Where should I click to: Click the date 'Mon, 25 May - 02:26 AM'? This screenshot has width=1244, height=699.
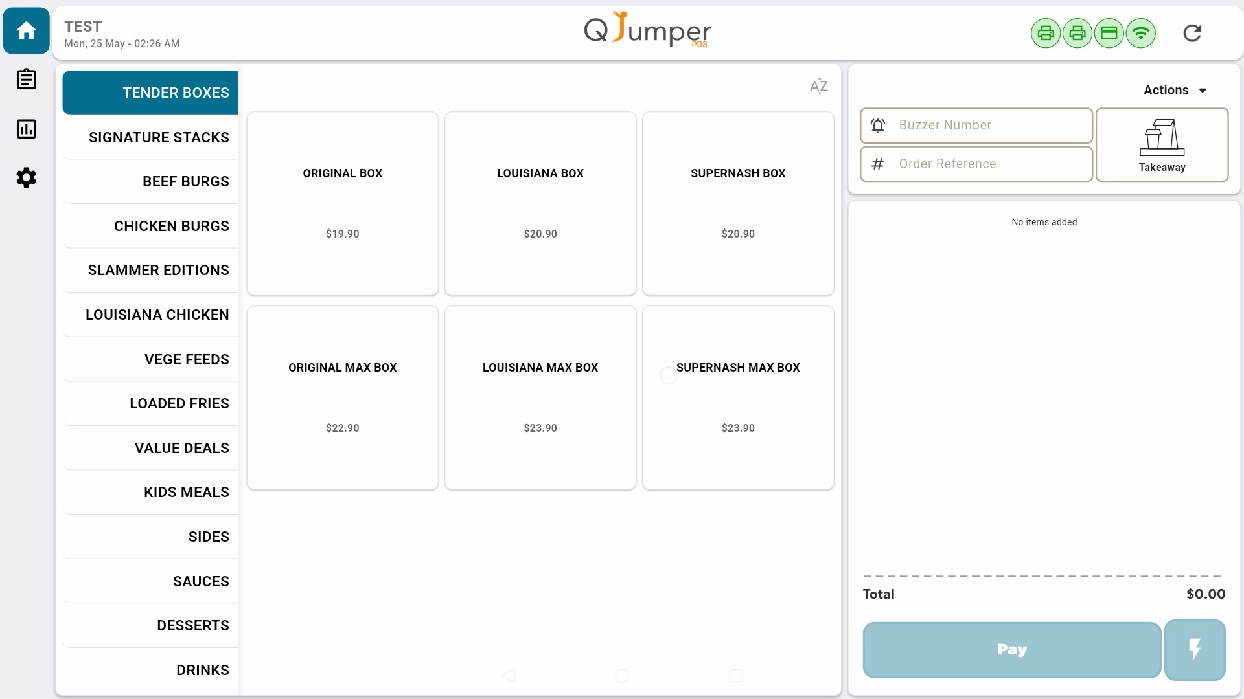tap(122, 43)
